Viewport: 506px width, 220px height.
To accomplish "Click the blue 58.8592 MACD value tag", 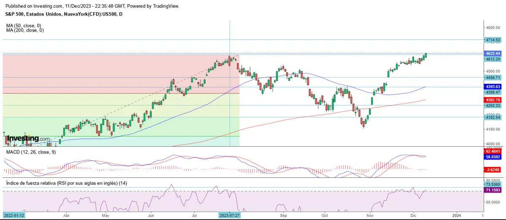I will click(x=493, y=156).
